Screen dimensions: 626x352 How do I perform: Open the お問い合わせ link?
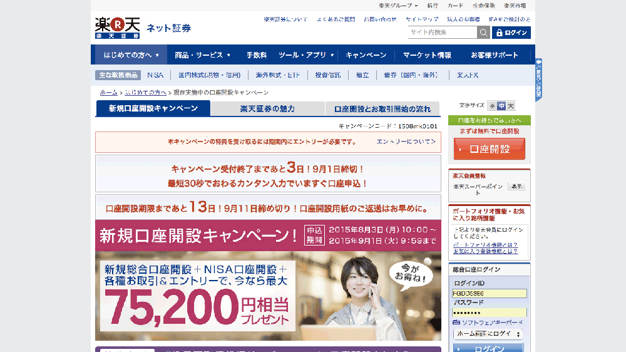[x=380, y=19]
